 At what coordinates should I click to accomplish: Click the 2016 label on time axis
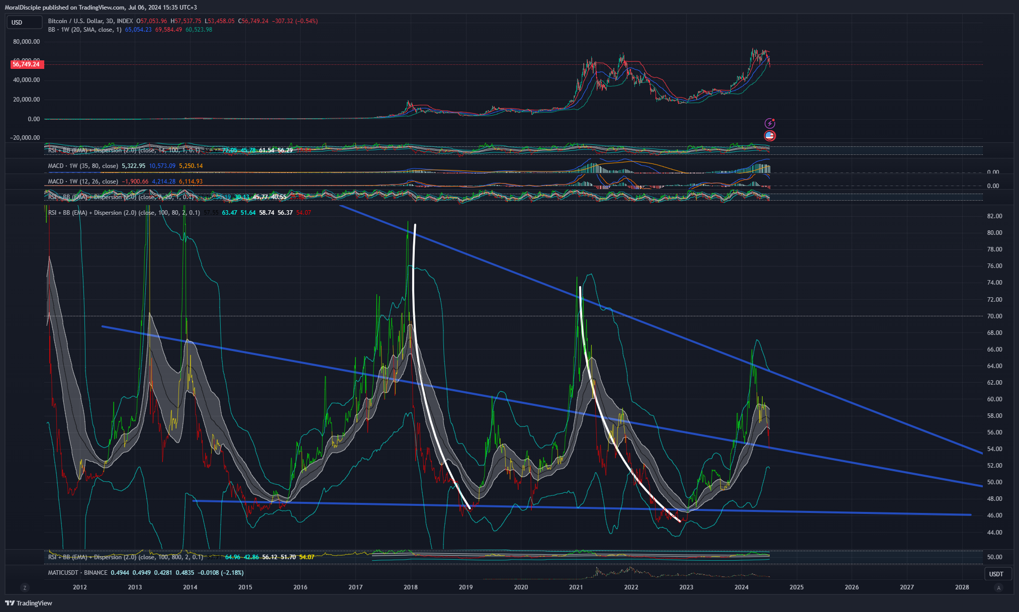(300, 587)
